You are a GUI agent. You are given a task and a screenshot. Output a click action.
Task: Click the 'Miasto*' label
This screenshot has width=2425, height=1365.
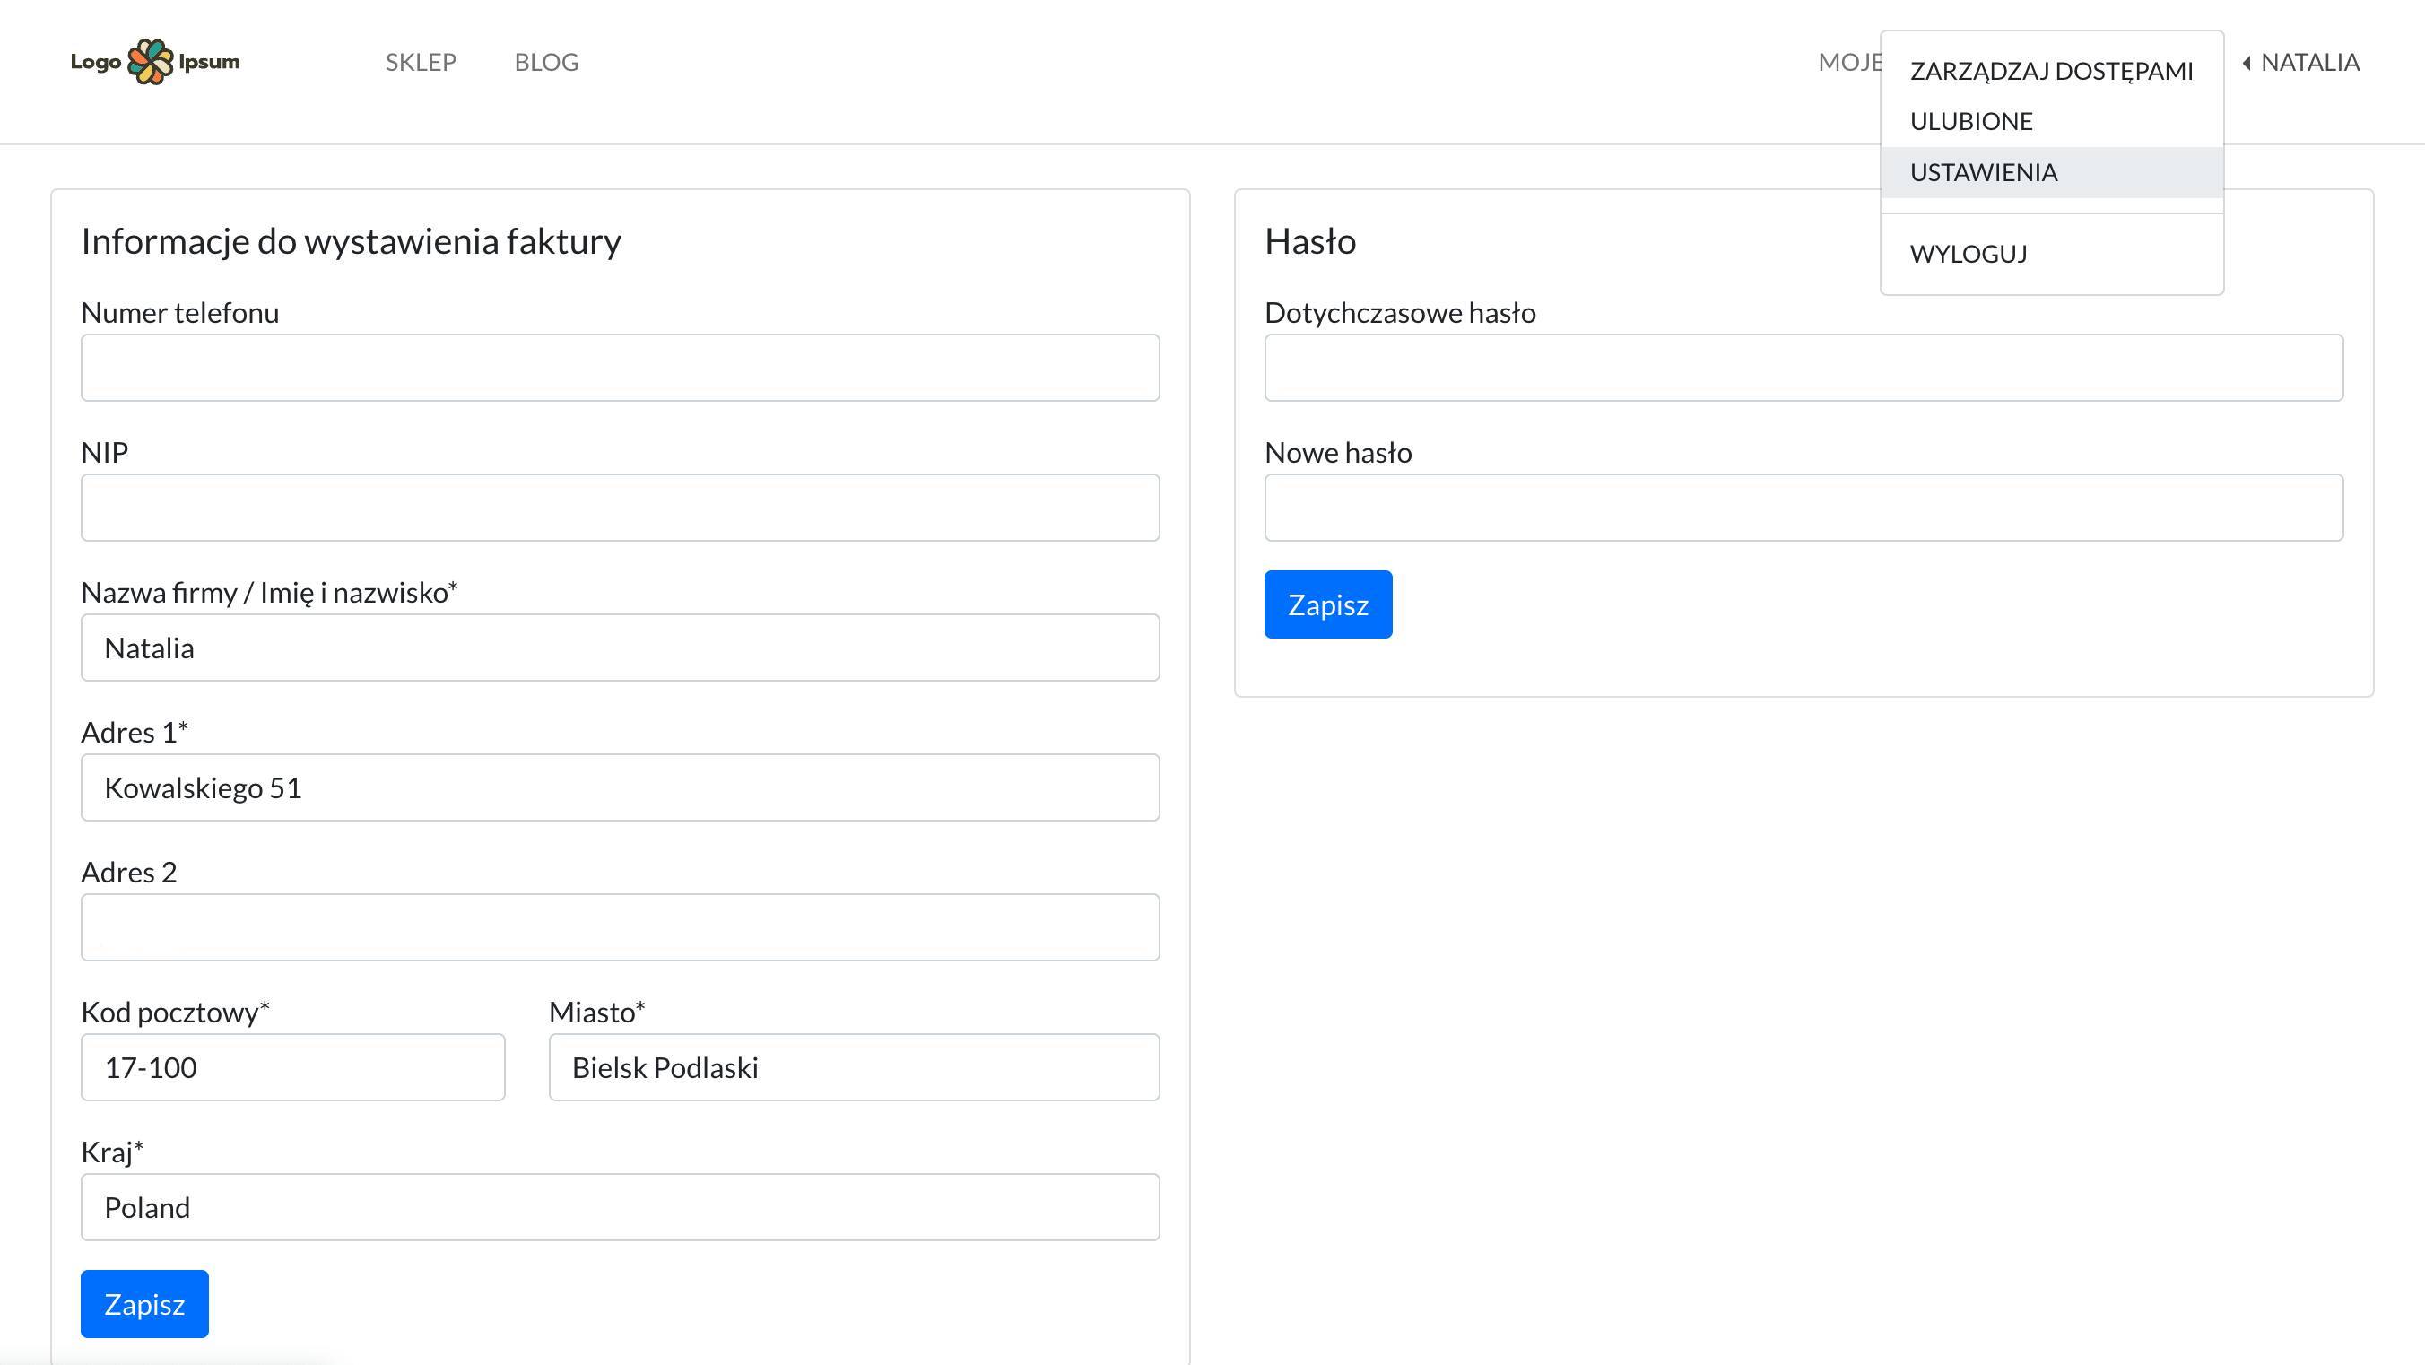597,1012
